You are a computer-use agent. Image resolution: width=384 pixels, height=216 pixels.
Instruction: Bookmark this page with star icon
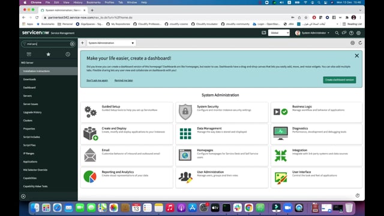(306, 17)
